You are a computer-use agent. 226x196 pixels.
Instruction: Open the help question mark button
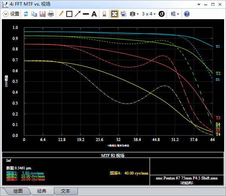pyautogui.click(x=186, y=14)
